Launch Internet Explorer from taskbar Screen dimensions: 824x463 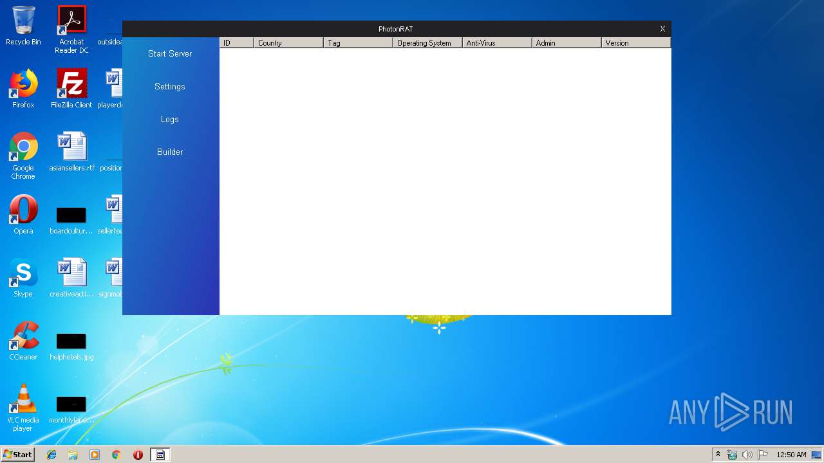tap(51, 455)
